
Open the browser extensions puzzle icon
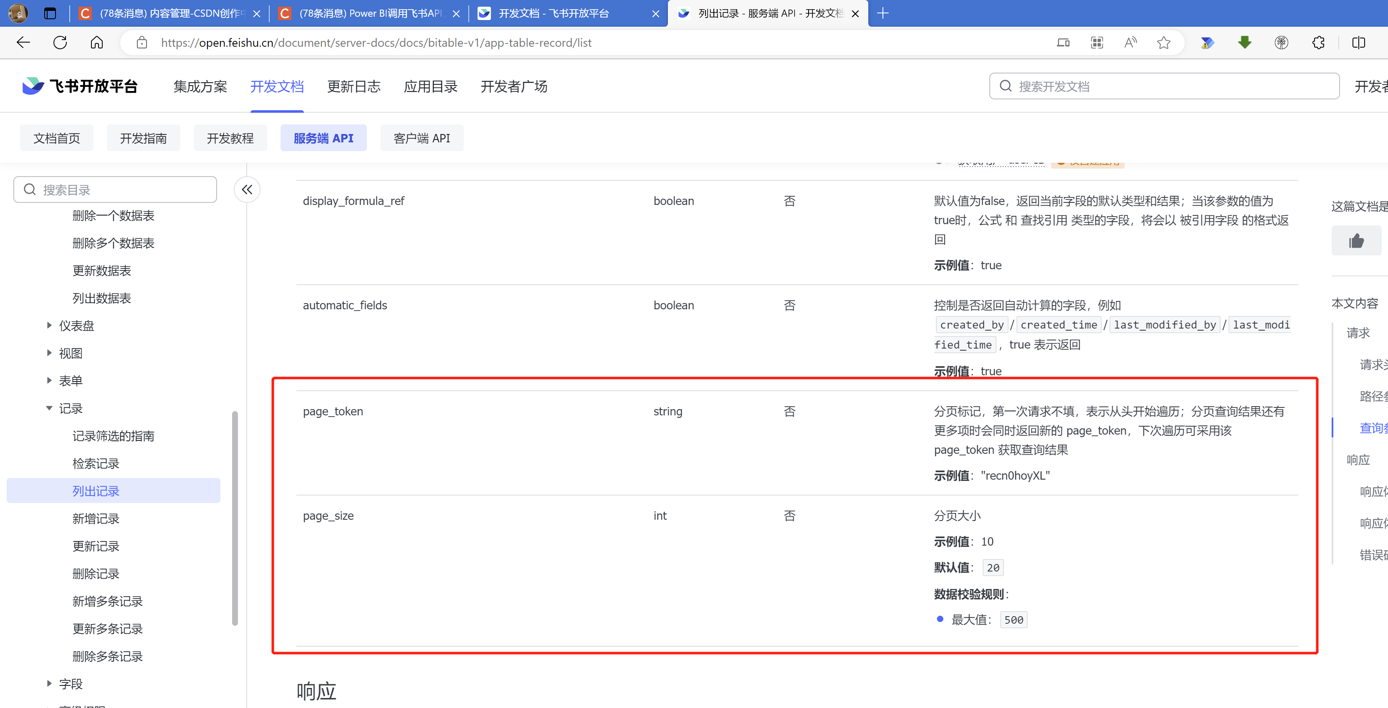coord(1318,43)
